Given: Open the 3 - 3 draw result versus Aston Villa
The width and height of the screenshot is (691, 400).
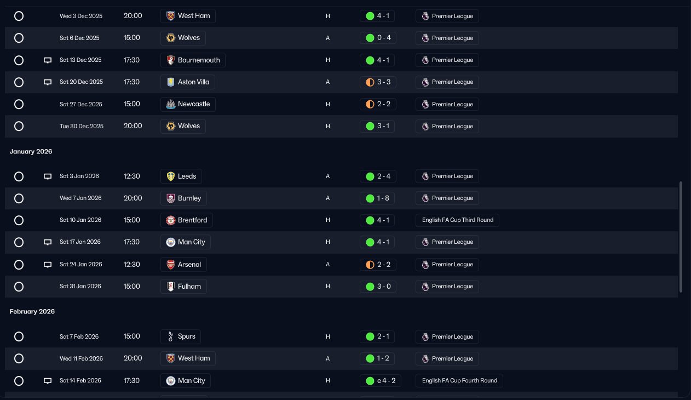Looking at the screenshot, I should pos(377,82).
